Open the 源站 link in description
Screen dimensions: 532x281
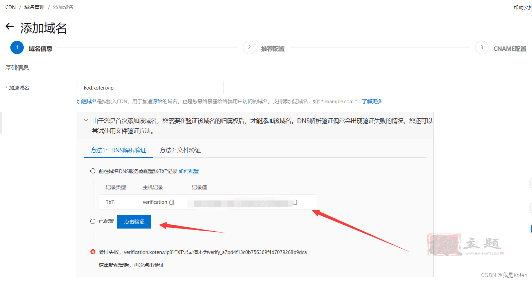point(157,102)
